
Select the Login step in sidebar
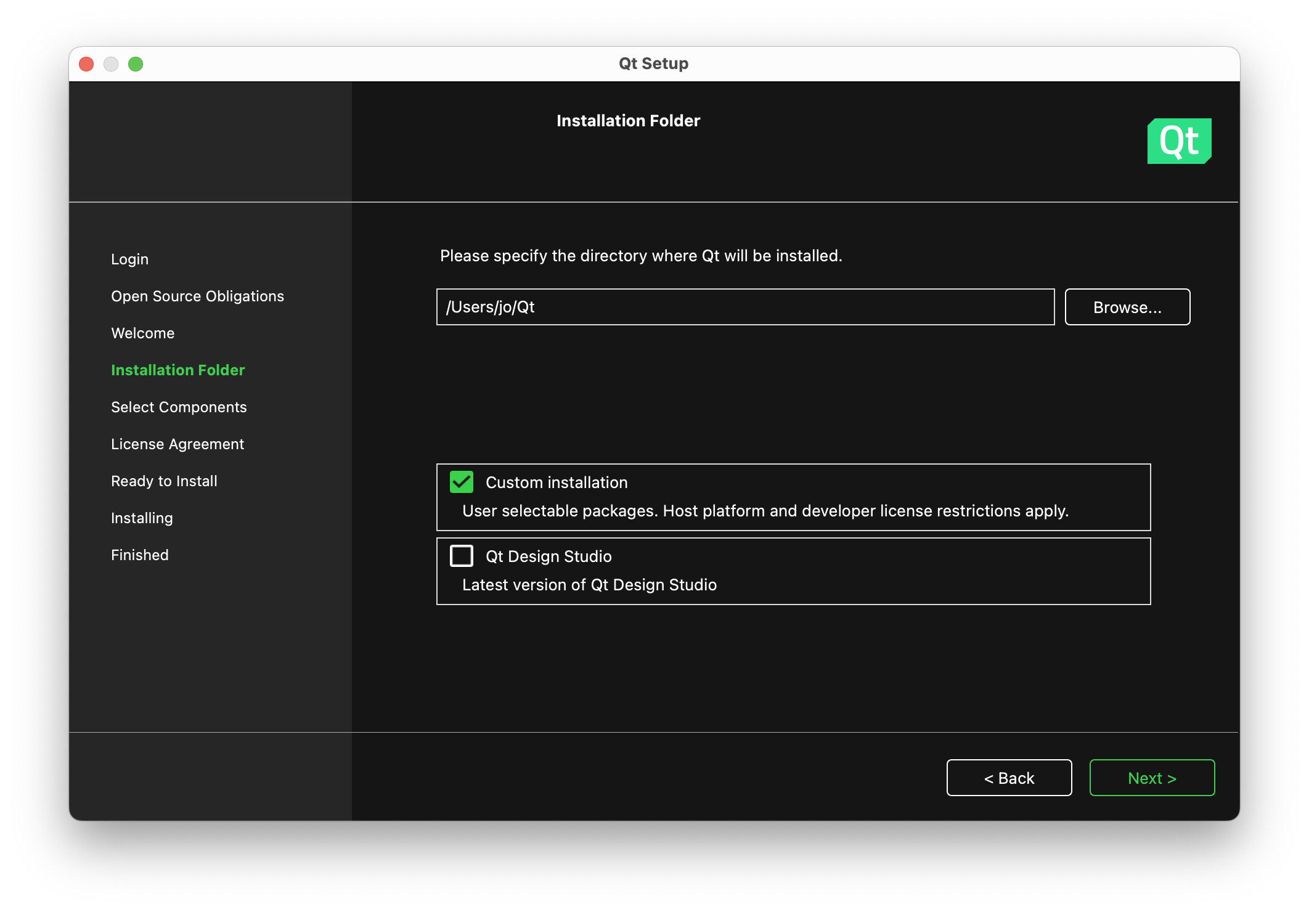129,259
